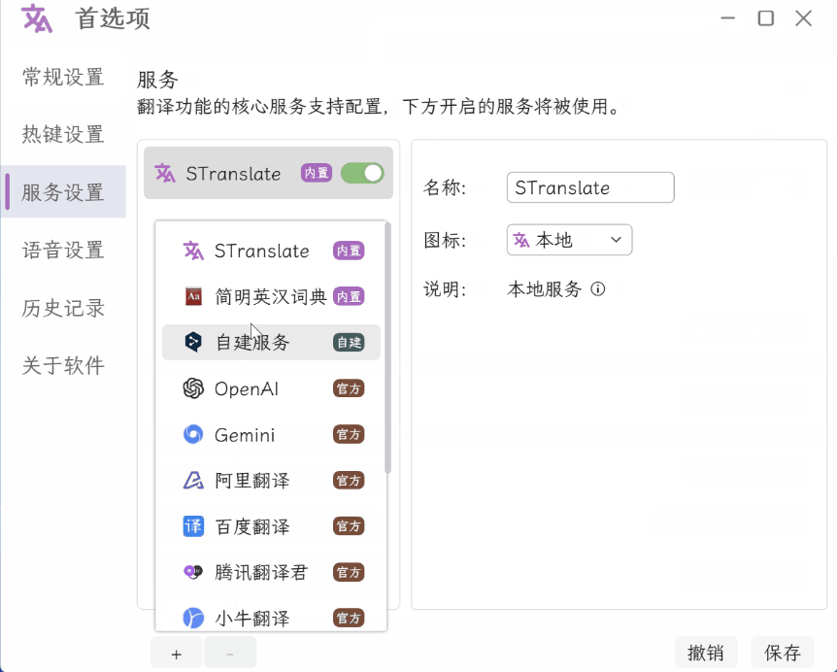The image size is (837, 672).
Task: Click the STranslate icon in the enabled service row
Action: (x=164, y=174)
